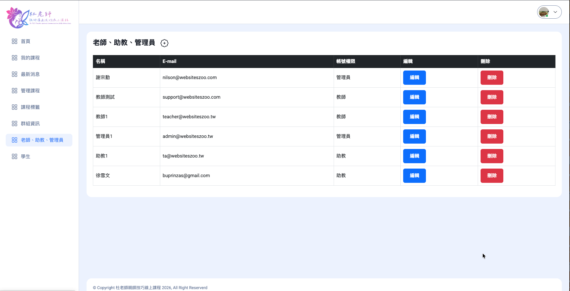Viewport: 570px width, 291px height.
Task: Click the 課程標籤 sidebar icon
Action: click(15, 107)
